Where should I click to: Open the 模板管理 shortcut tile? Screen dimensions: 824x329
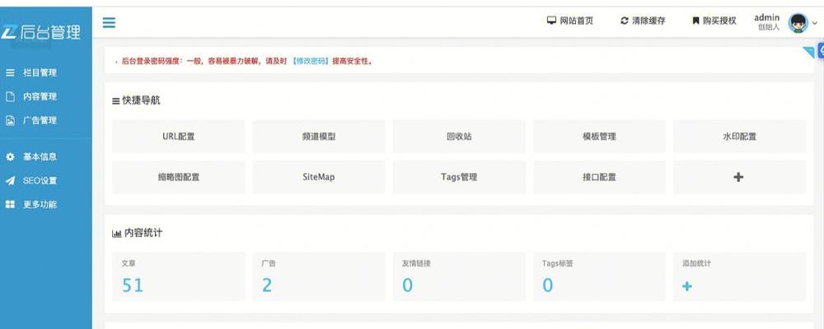(600, 137)
